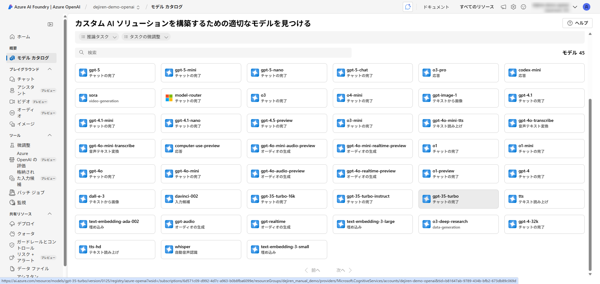Image resolution: width=600 pixels, height=284 pixels.
Task: Click the whisper model icon
Action: point(169,249)
